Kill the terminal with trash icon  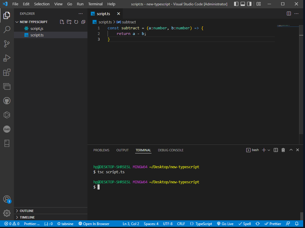click(x=283, y=150)
